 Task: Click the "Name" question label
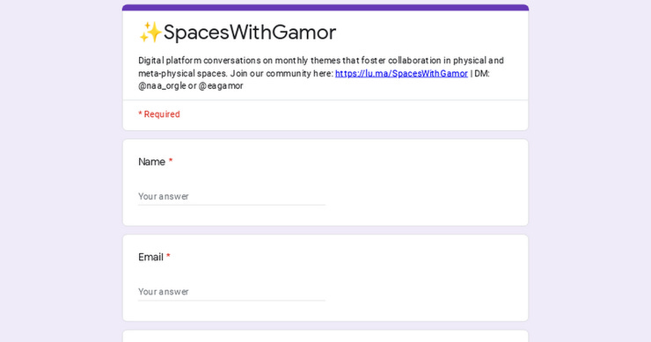tap(151, 162)
